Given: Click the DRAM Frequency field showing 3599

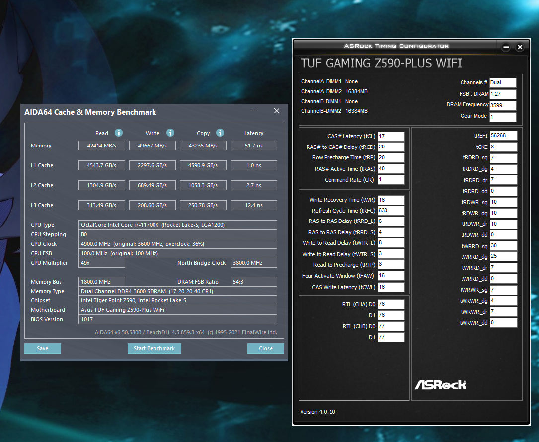Looking at the screenshot, I should pyautogui.click(x=503, y=105).
